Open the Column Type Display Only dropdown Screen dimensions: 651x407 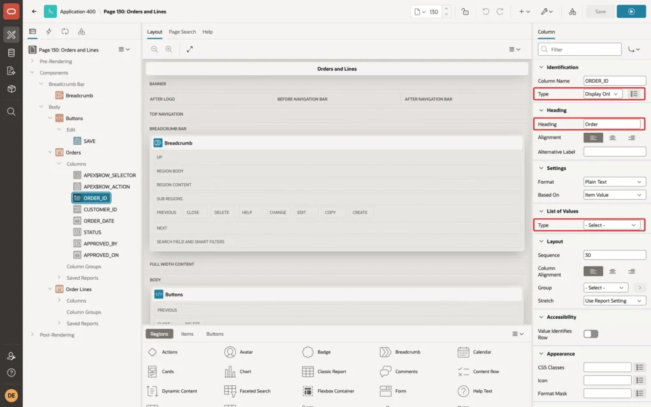pyautogui.click(x=603, y=94)
